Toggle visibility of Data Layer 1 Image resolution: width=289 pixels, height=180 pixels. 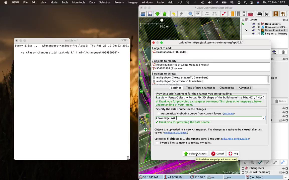coord(254,24)
